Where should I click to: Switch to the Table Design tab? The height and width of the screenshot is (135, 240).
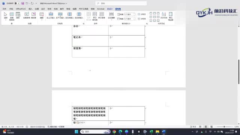click(x=110, y=9)
